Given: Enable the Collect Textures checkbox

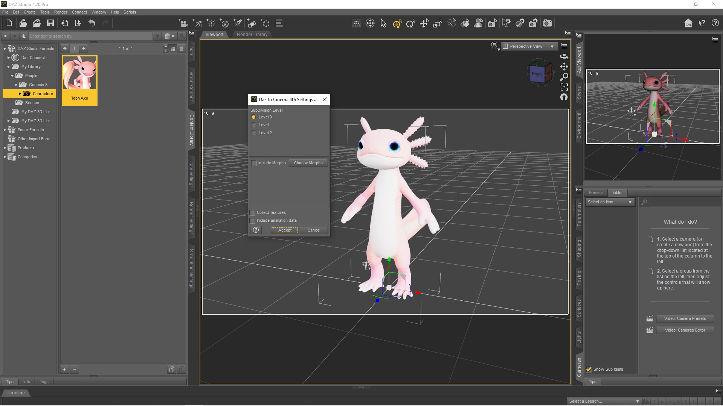Looking at the screenshot, I should click(x=253, y=213).
